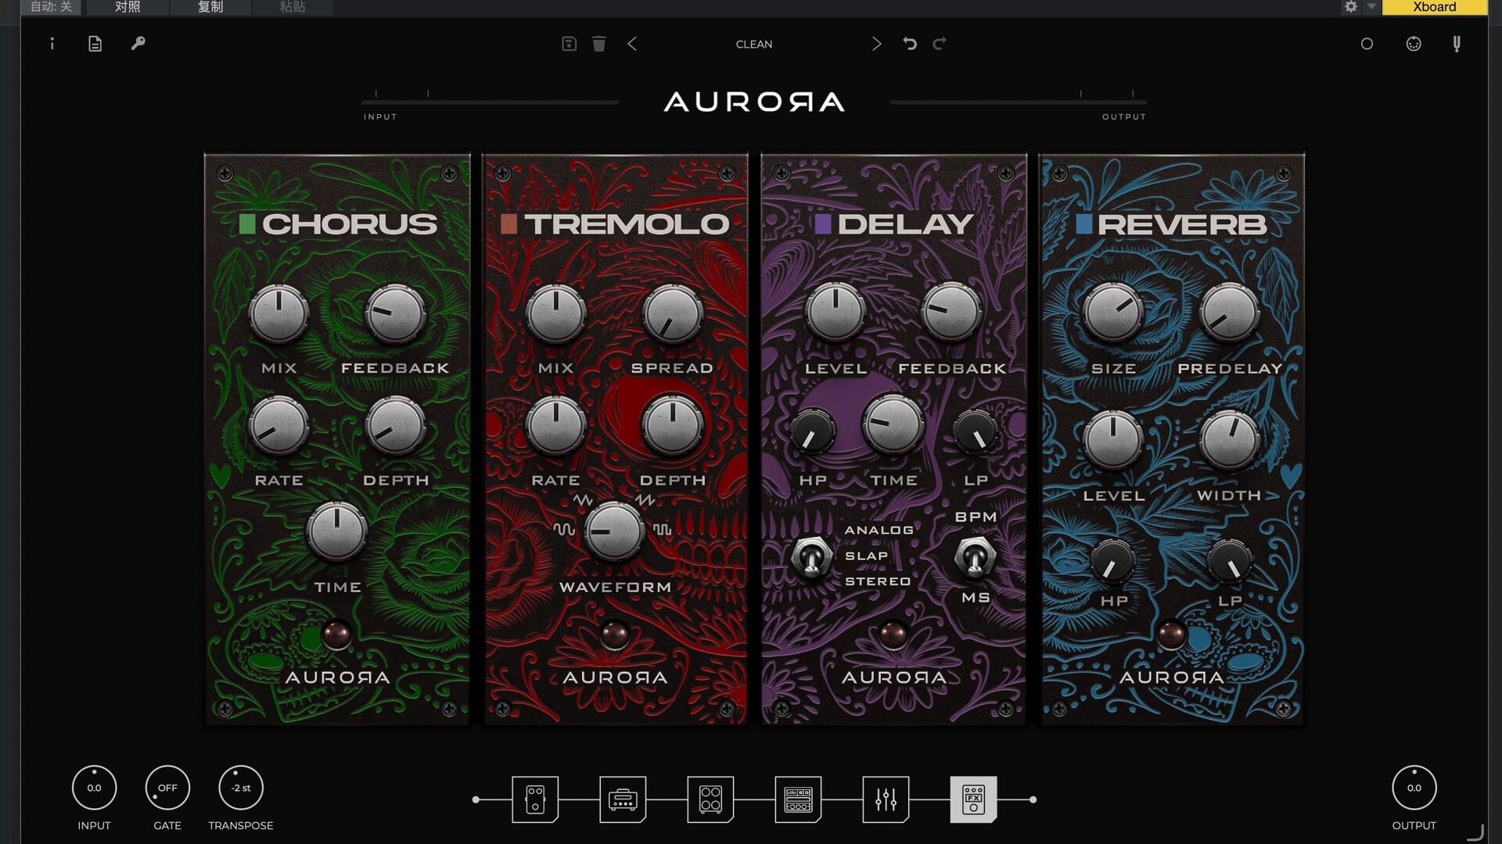1502x844 pixels.
Task: Open the document/manual icon
Action: [95, 44]
